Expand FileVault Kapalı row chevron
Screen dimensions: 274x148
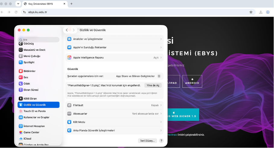pyautogui.click(x=161, y=105)
